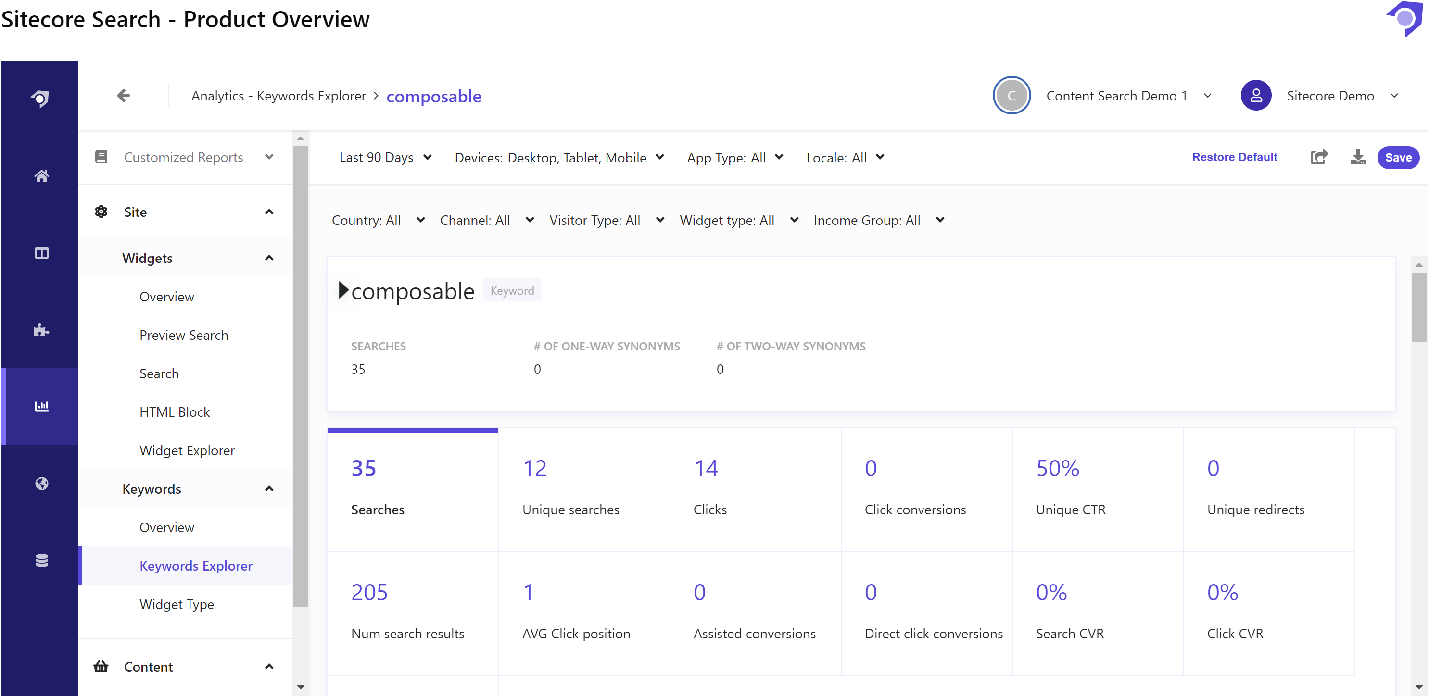The width and height of the screenshot is (1429, 697).
Task: Click the database stack sidebar icon
Action: click(42, 561)
